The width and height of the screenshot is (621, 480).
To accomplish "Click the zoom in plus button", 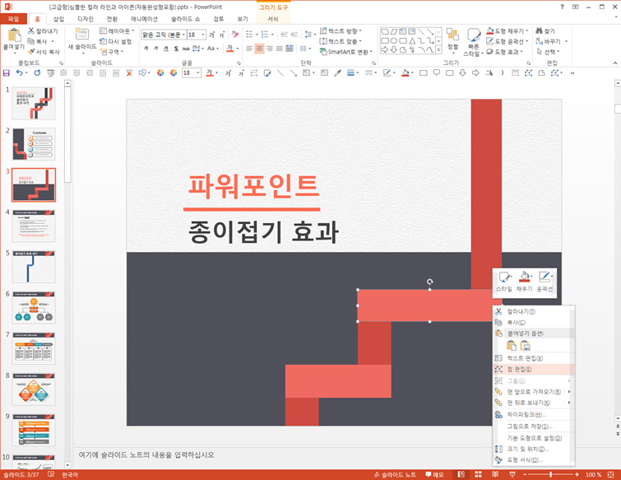I will [x=577, y=474].
